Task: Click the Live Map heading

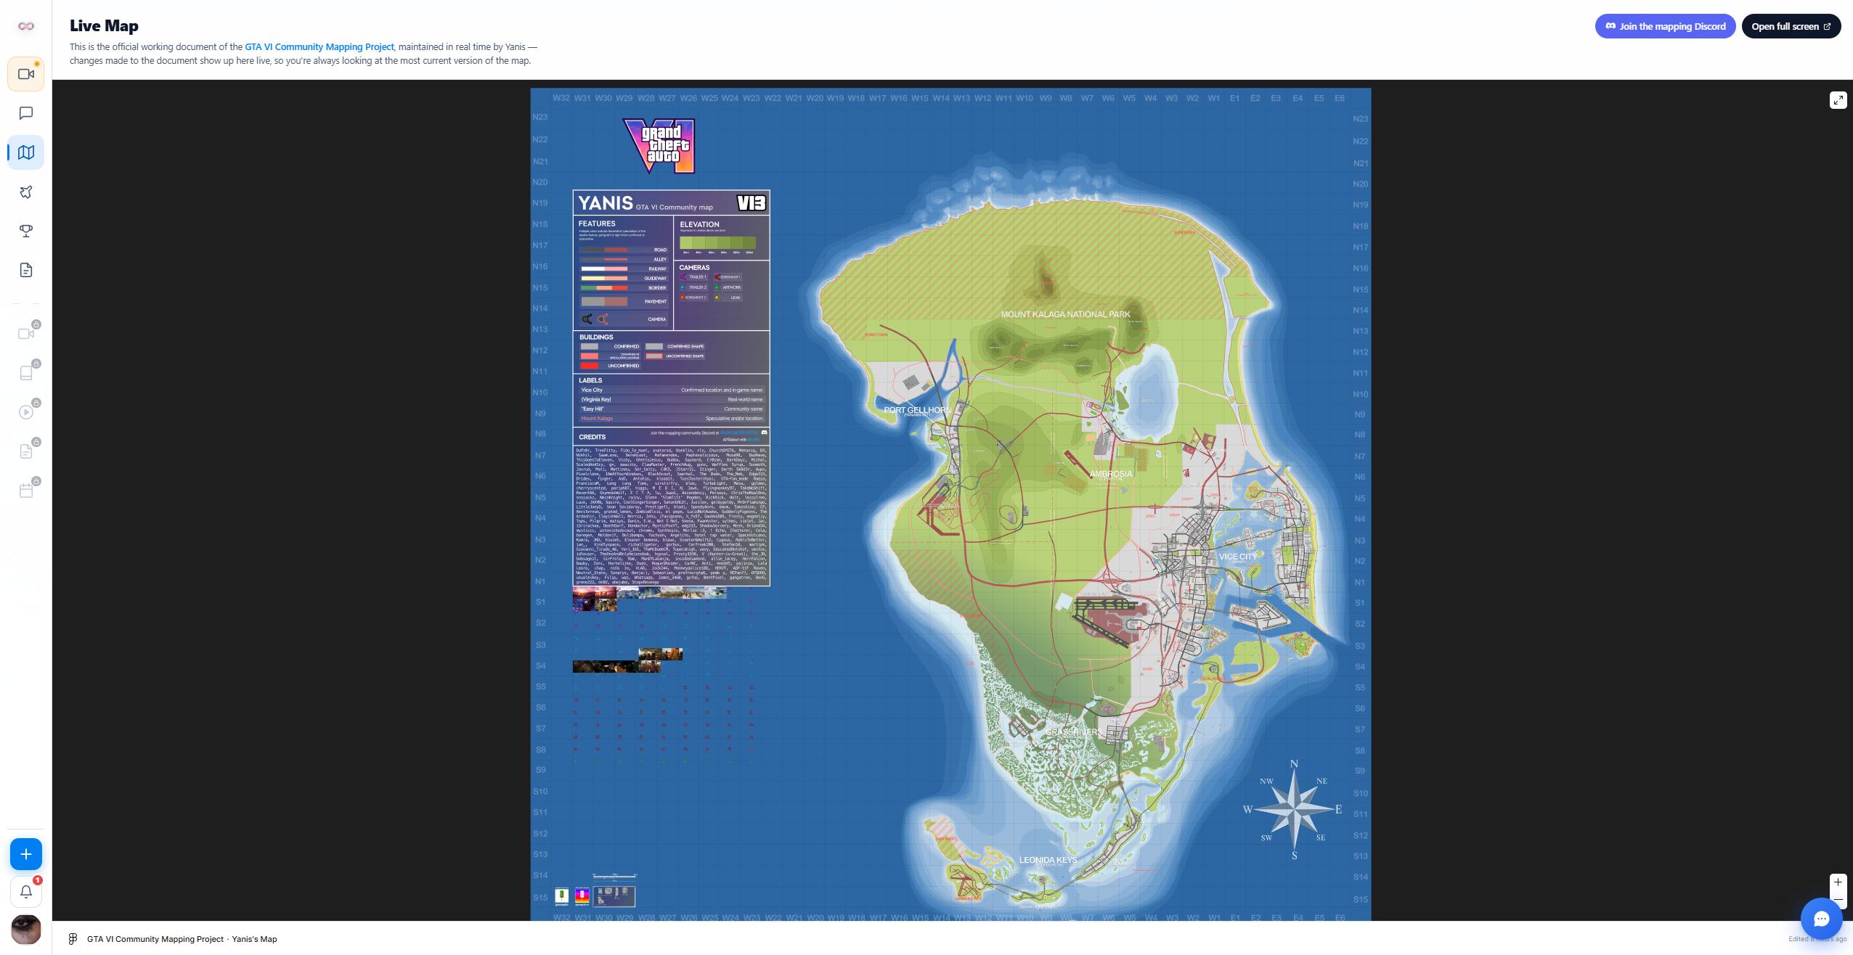Action: tap(104, 25)
